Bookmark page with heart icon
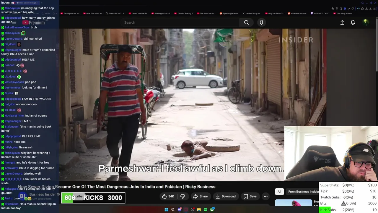 click(x=353, y=9)
